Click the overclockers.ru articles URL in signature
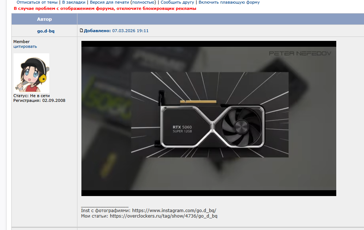 (x=164, y=216)
